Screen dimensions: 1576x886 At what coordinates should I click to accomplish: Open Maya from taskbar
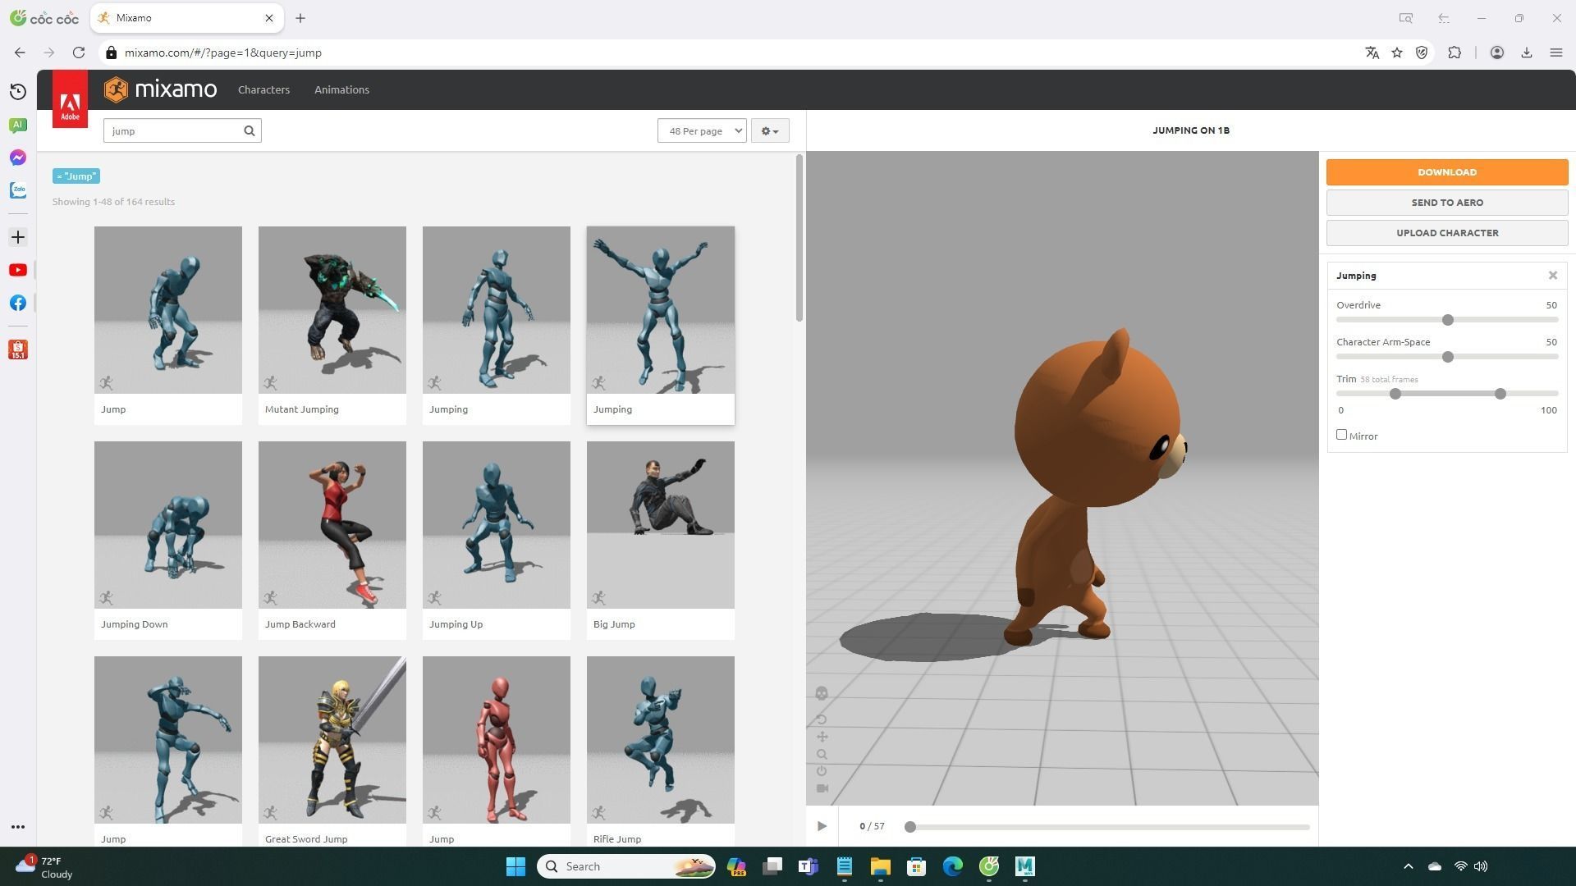tap(1024, 866)
